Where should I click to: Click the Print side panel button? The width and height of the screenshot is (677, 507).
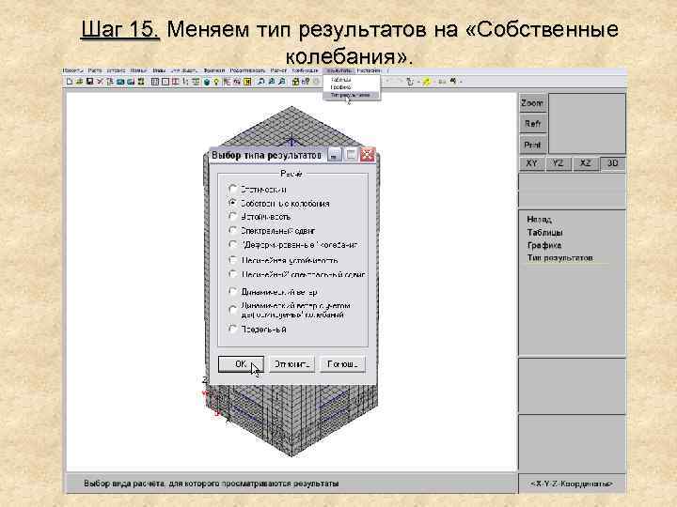coord(532,145)
